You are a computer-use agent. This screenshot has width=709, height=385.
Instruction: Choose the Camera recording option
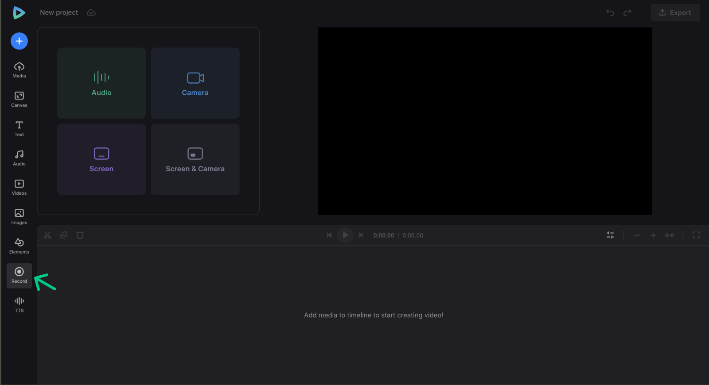click(x=195, y=83)
